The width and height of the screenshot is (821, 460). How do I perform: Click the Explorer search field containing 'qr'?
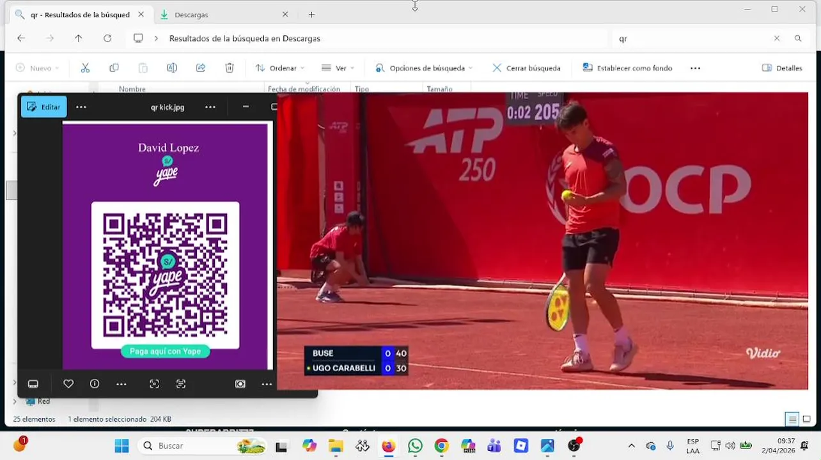(692, 38)
